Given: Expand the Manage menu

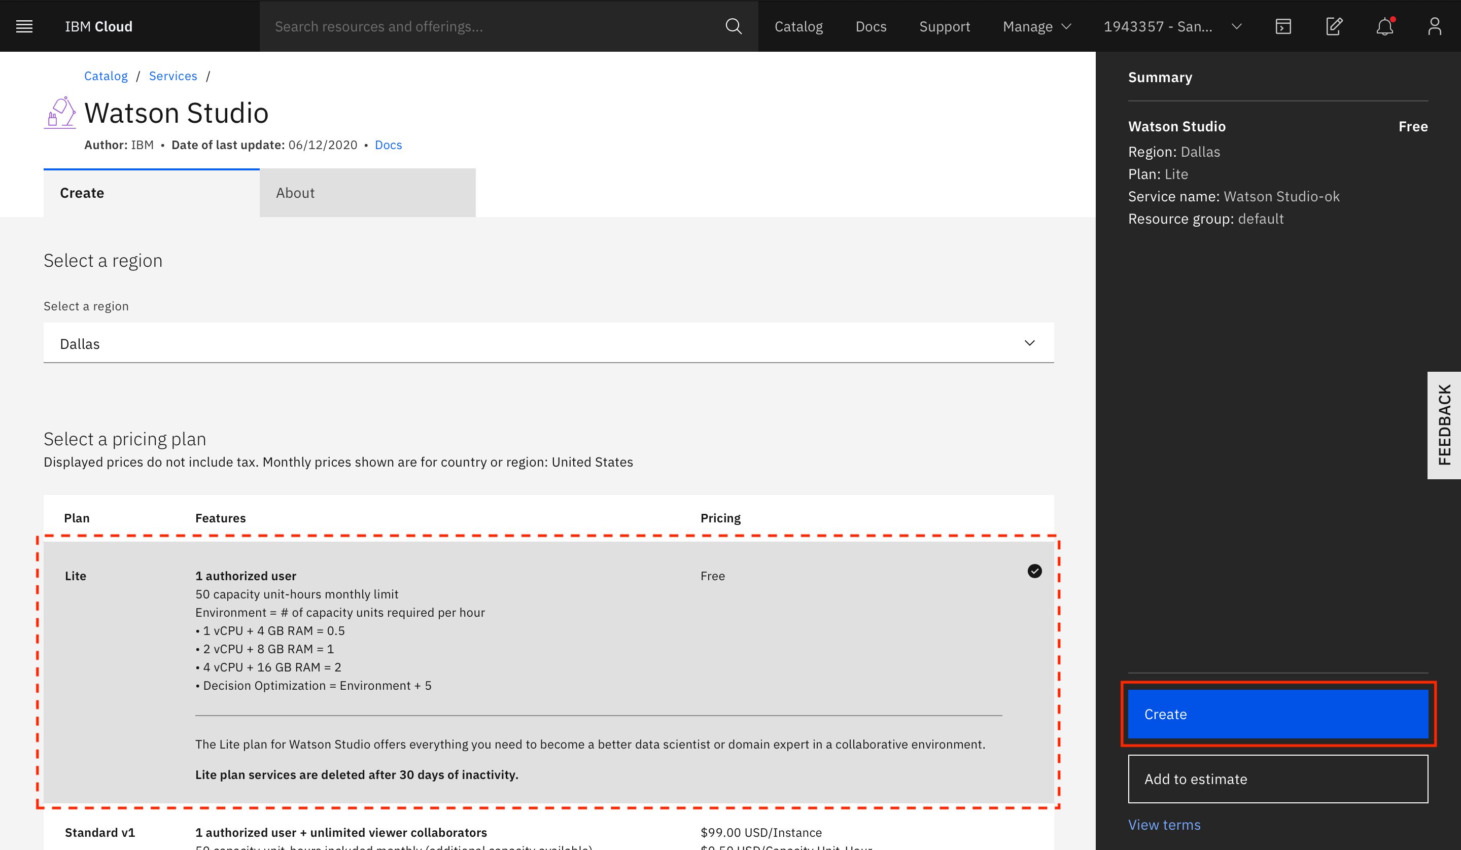Looking at the screenshot, I should 1036,26.
